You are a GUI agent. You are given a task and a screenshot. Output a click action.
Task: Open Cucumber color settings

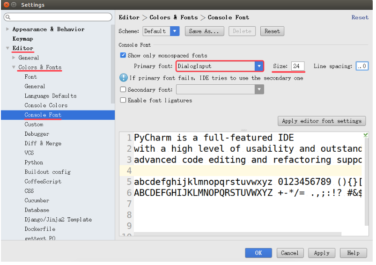pyautogui.click(x=37, y=200)
